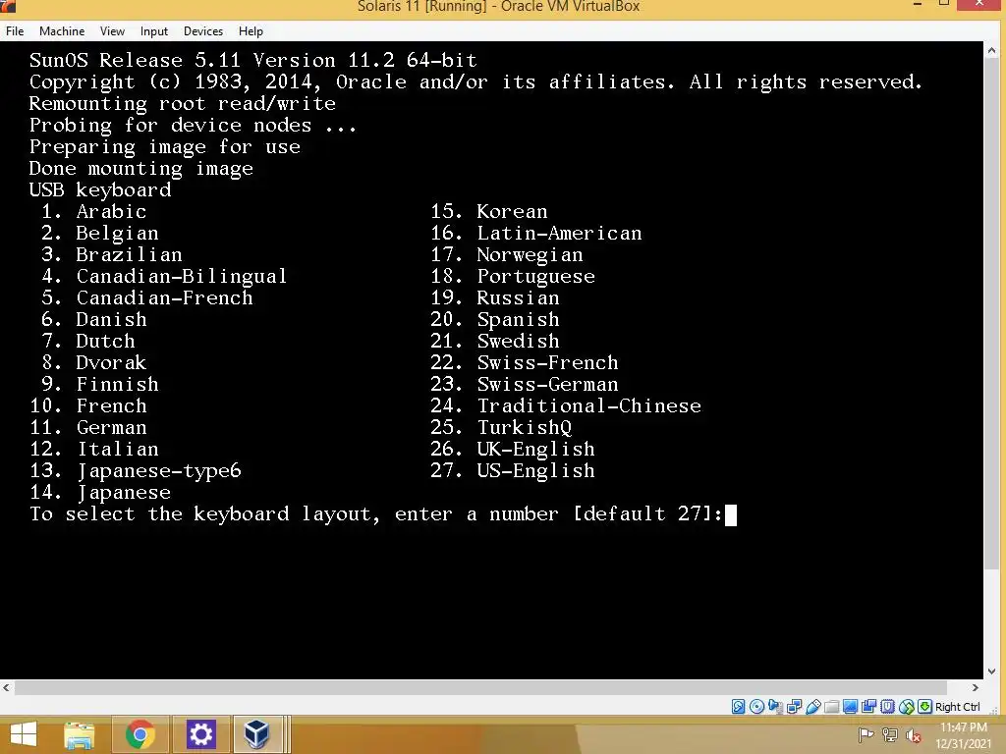Open File Explorer from the taskbar
The height and width of the screenshot is (754, 1006).
point(80,734)
